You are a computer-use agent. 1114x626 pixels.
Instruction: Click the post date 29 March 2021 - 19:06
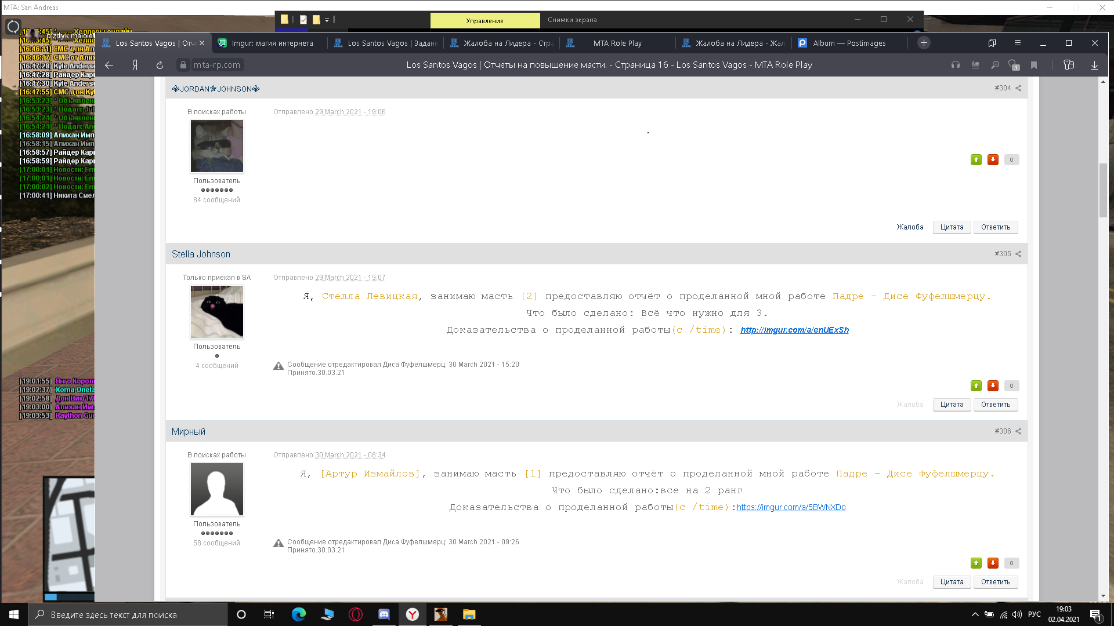tap(350, 112)
